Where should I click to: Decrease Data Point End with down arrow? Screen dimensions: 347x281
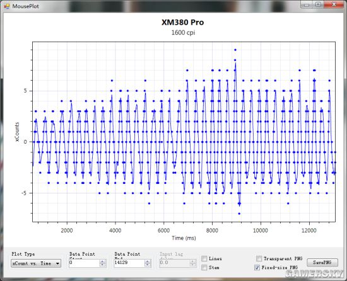[148, 265]
